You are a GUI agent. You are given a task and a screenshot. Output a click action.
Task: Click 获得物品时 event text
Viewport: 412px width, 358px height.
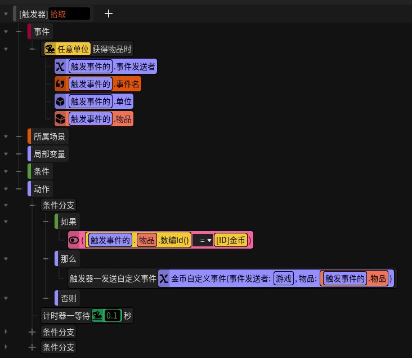point(111,49)
